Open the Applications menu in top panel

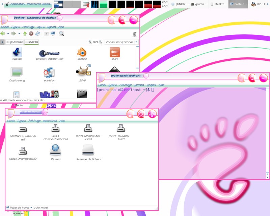pyautogui.click(x=18, y=4)
